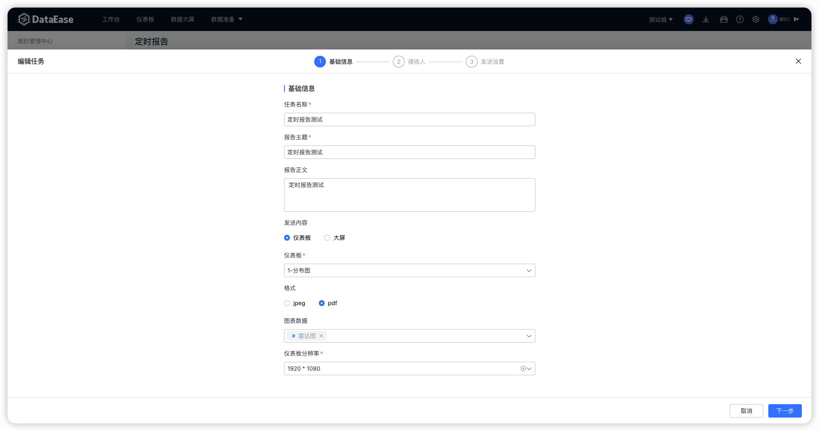Open the help question mark icon
The width and height of the screenshot is (819, 431).
tap(740, 19)
